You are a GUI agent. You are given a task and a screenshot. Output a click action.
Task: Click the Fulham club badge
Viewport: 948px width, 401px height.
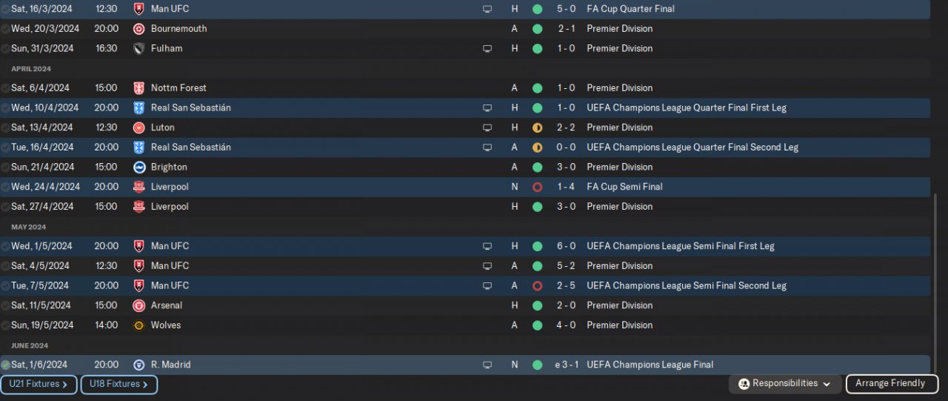point(138,48)
